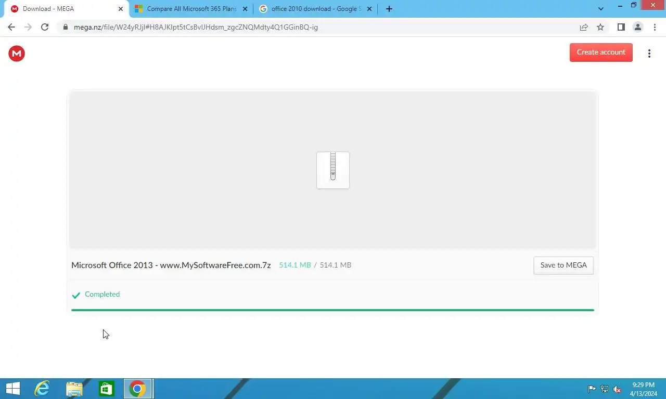This screenshot has width=666, height=399.
Task: Click the Microsoft Office 2013 file name
Action: 171,265
